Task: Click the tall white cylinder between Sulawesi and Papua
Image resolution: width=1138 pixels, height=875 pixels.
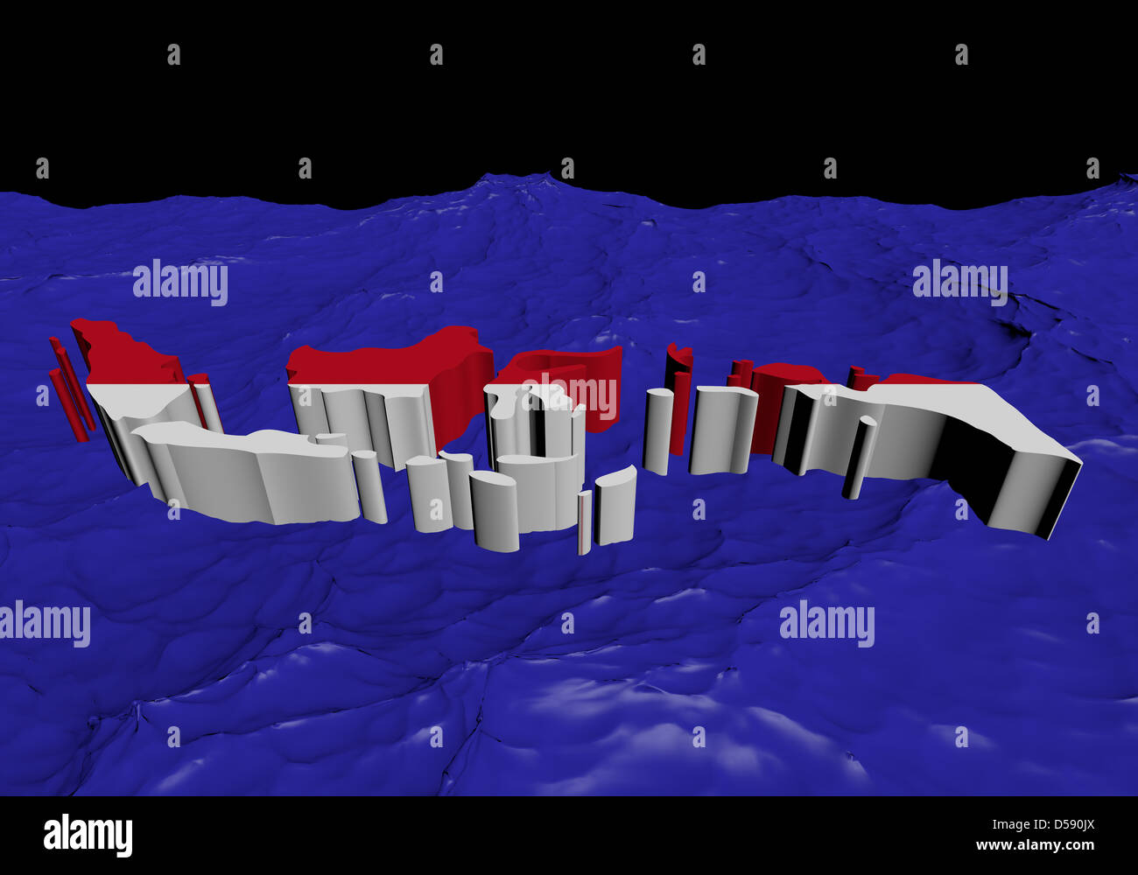Action: [657, 431]
